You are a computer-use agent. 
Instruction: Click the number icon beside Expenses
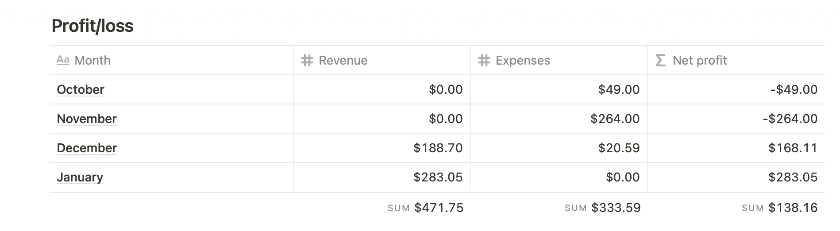tap(484, 60)
